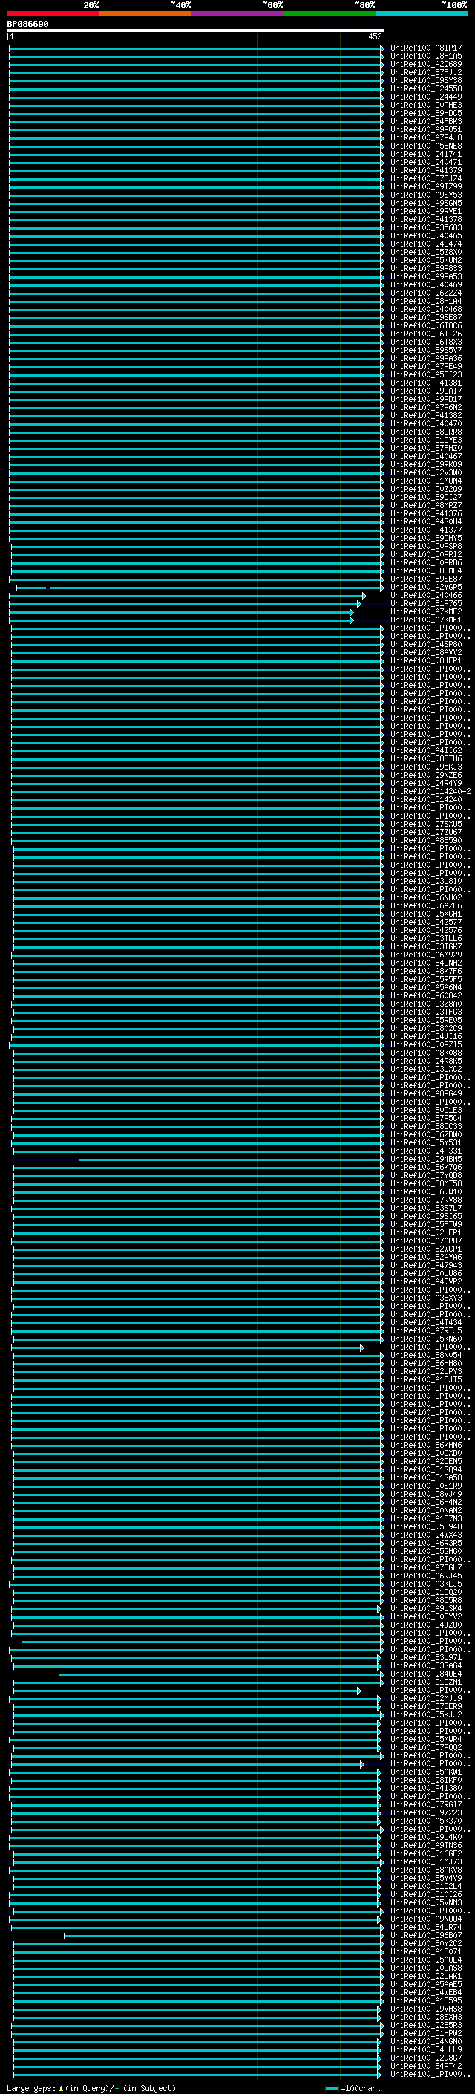The image size is (475, 2094).
Task: Select the UniRef100_Q2V3W0 label
Action: [x=425, y=472]
